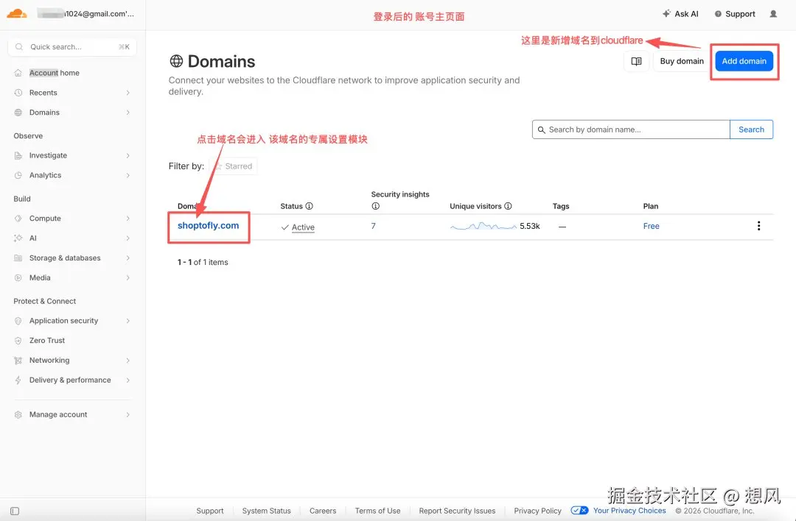The width and height of the screenshot is (796, 521).
Task: Open Account home in sidebar
Action: tap(55, 73)
